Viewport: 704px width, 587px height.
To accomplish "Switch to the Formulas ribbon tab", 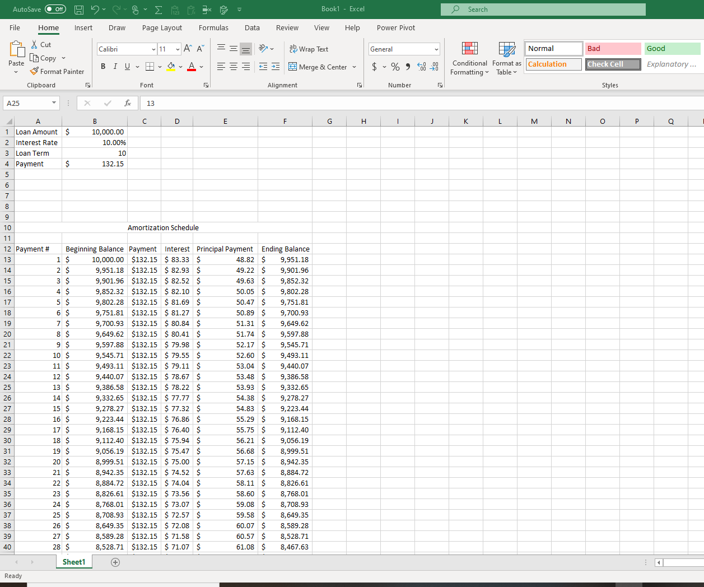I will [213, 27].
